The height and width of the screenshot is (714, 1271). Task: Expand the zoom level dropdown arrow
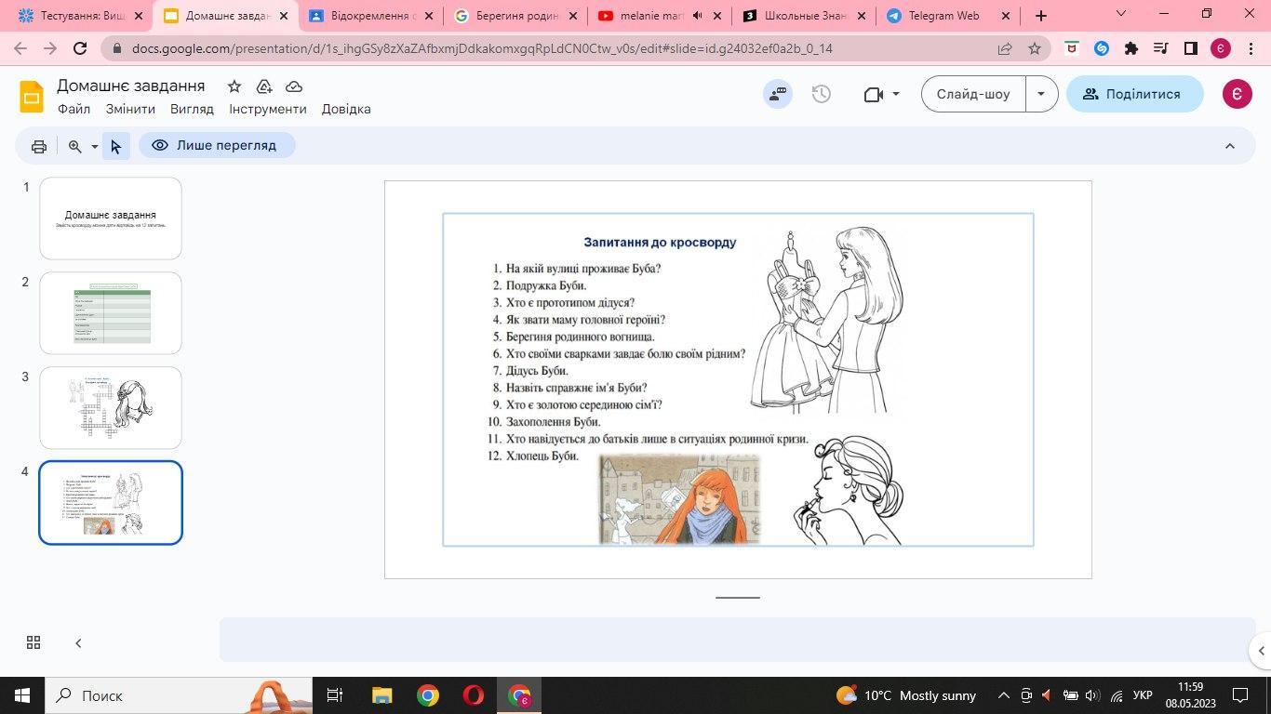point(94,147)
